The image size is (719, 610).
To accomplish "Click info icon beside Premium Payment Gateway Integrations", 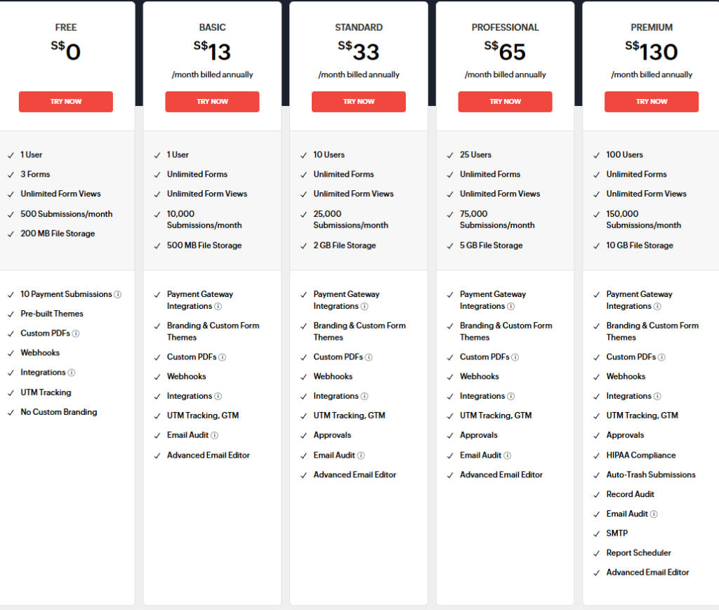I will click(x=657, y=306).
